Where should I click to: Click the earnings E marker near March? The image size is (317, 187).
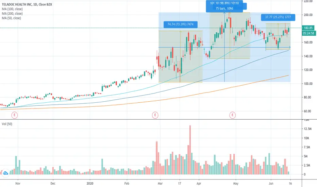coord(155,115)
